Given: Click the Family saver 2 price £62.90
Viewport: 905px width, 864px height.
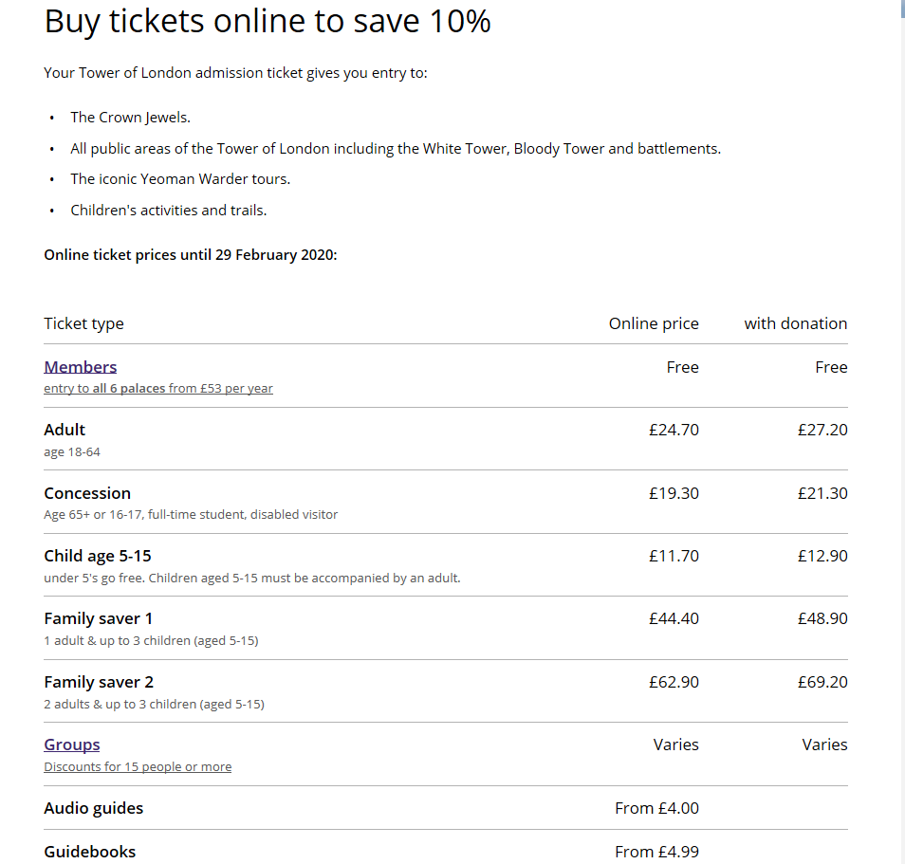Looking at the screenshot, I should (674, 682).
